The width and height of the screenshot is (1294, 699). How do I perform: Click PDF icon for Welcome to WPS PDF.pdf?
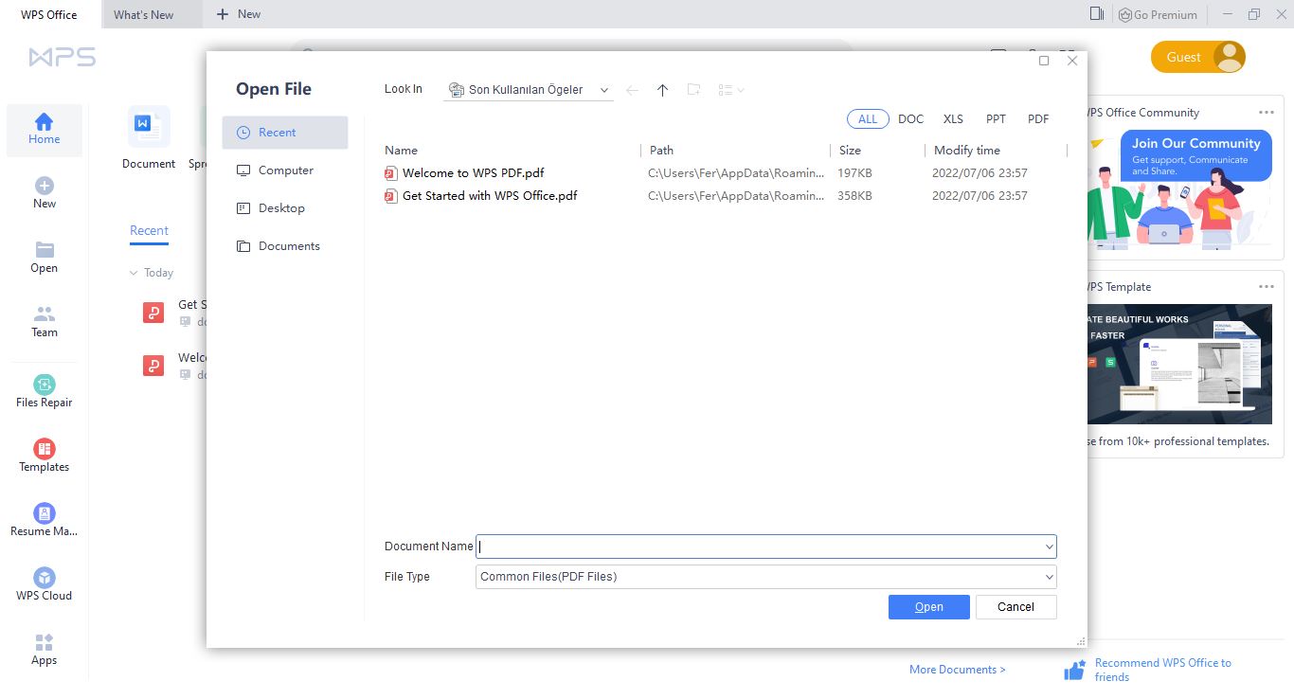[391, 173]
